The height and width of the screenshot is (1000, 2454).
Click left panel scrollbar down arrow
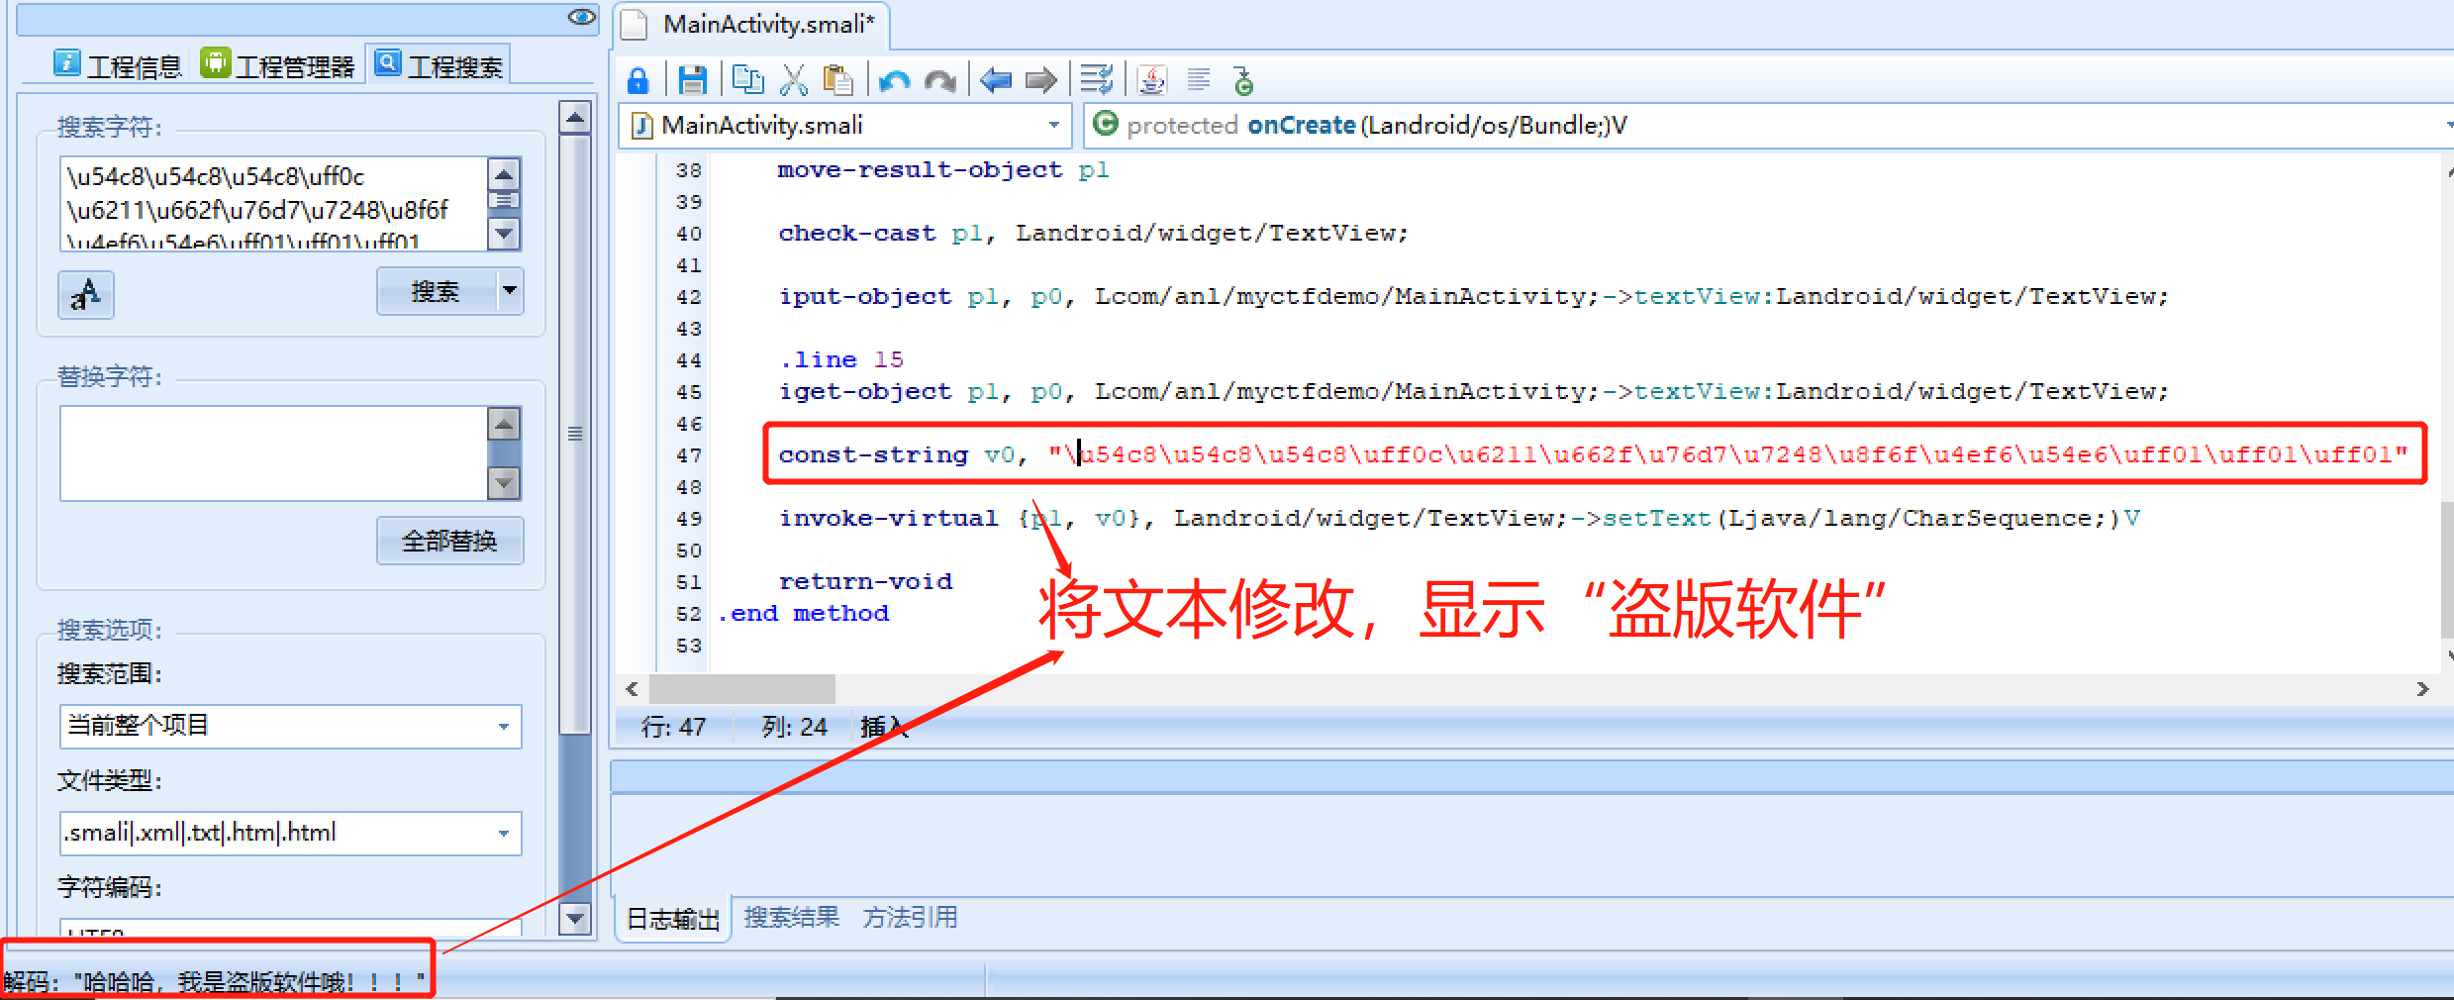(575, 918)
